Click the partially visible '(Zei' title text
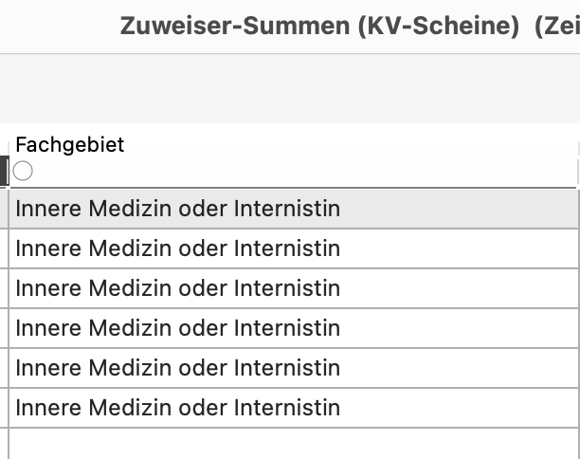This screenshot has width=580, height=459. (x=557, y=26)
